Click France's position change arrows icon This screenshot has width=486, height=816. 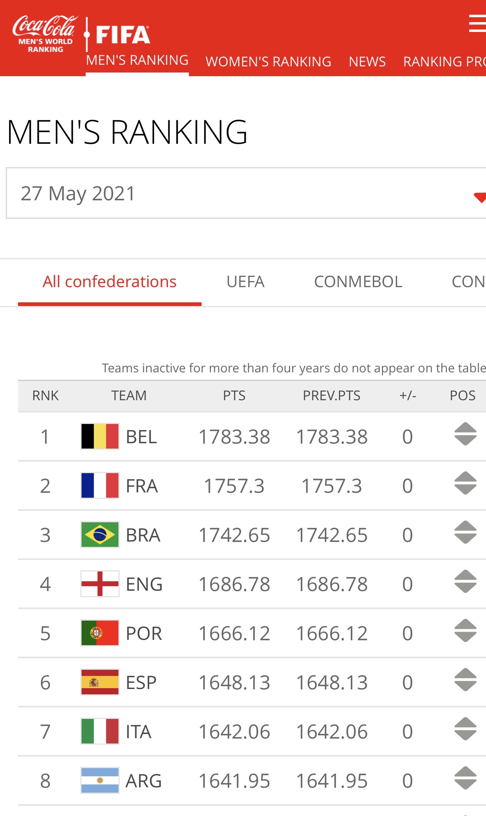tap(465, 483)
